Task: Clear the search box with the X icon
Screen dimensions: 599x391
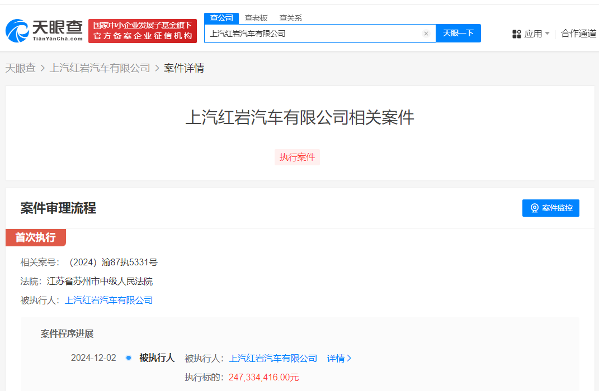Action: 426,34
